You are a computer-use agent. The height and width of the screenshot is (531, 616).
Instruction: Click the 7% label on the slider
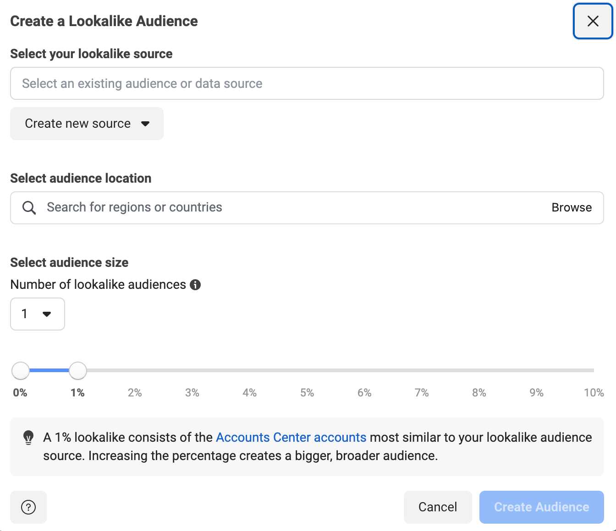pos(422,393)
